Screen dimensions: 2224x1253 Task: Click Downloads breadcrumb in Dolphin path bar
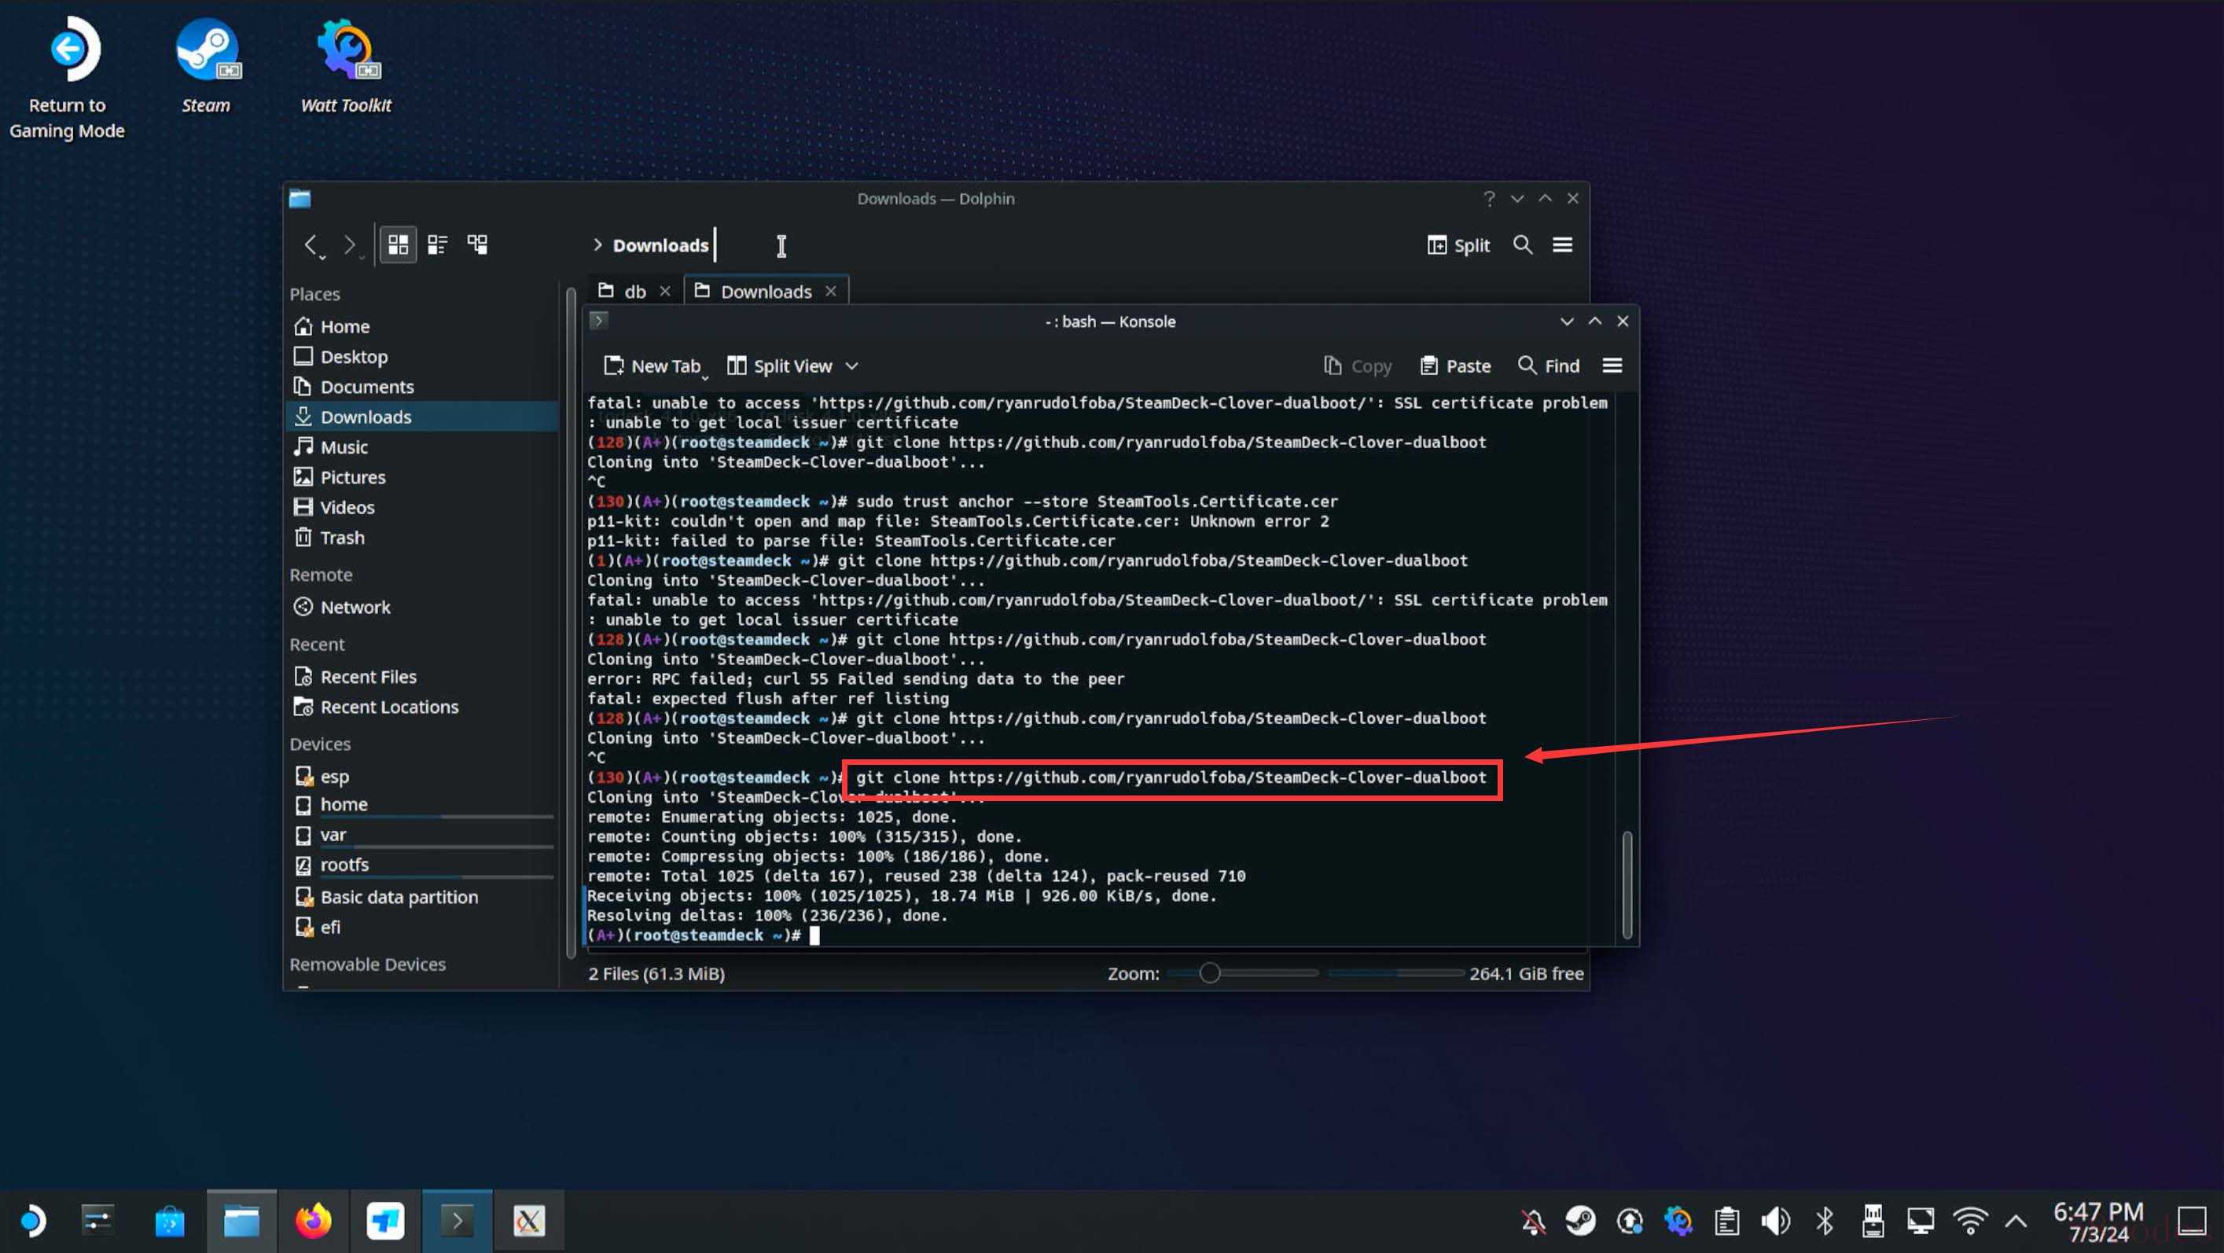click(660, 245)
